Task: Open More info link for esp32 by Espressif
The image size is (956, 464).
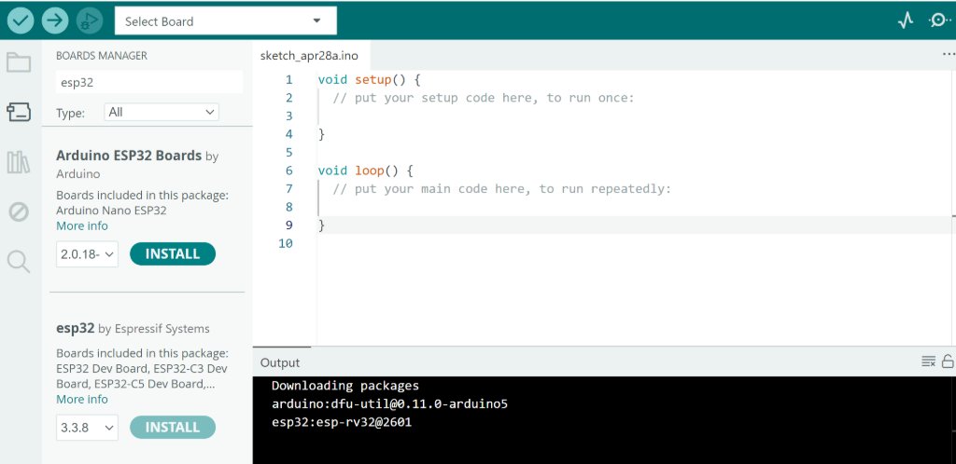Action: [82, 399]
